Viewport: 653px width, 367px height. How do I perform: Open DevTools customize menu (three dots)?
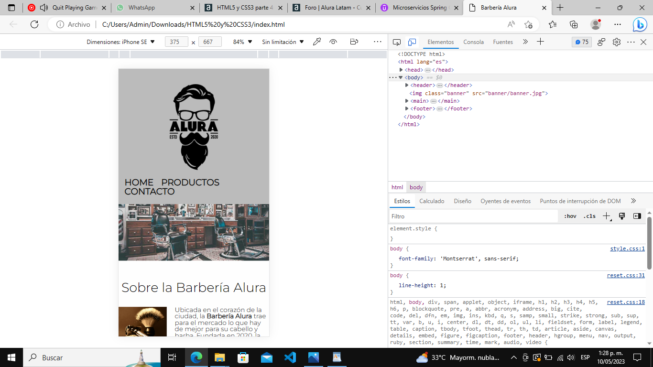[631, 42]
